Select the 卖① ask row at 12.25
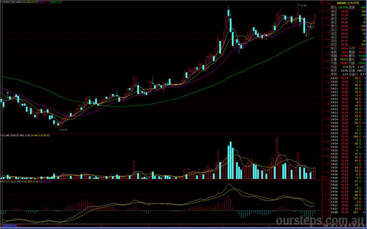Image resolution: width=367 pixels, height=229 pixels. coord(348,26)
